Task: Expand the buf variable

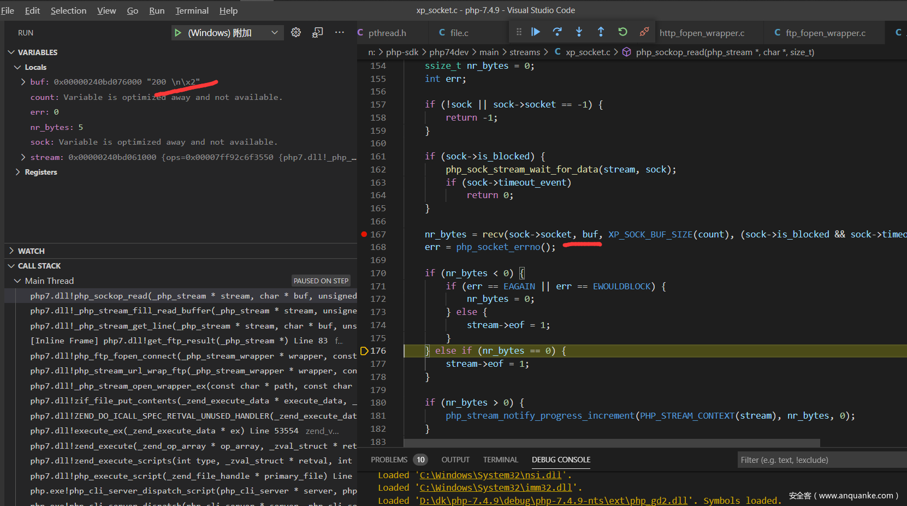Action: click(23, 82)
